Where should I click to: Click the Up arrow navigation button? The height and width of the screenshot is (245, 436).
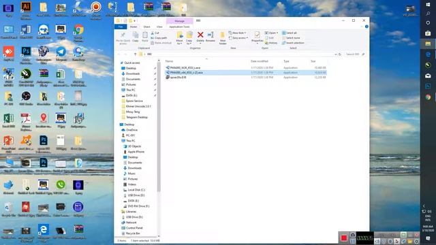click(135, 54)
